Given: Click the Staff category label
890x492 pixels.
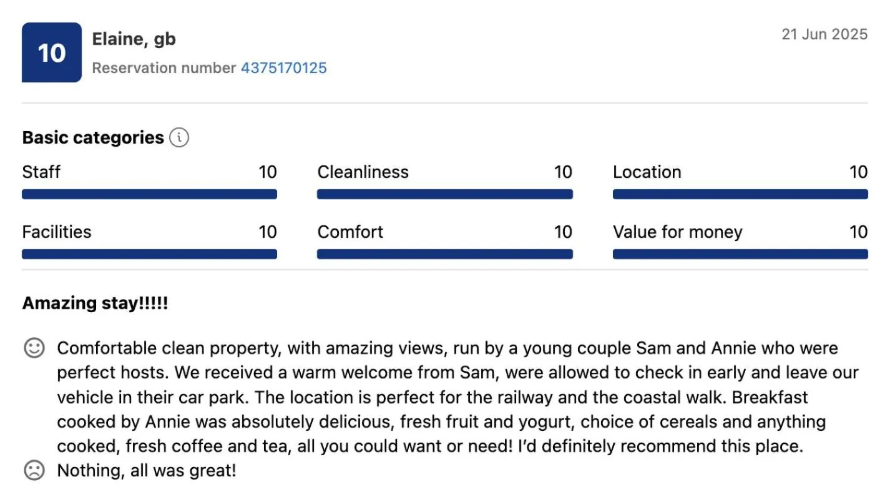Looking at the screenshot, I should pyautogui.click(x=41, y=172).
